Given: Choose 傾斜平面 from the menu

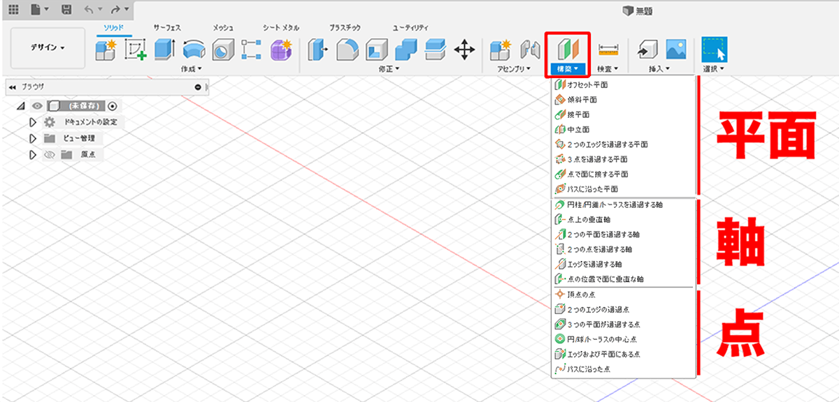Looking at the screenshot, I should [x=624, y=99].
